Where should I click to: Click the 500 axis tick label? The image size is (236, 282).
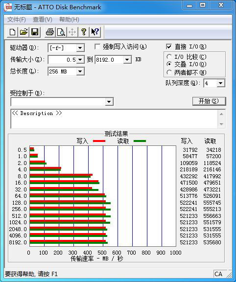click(102, 253)
